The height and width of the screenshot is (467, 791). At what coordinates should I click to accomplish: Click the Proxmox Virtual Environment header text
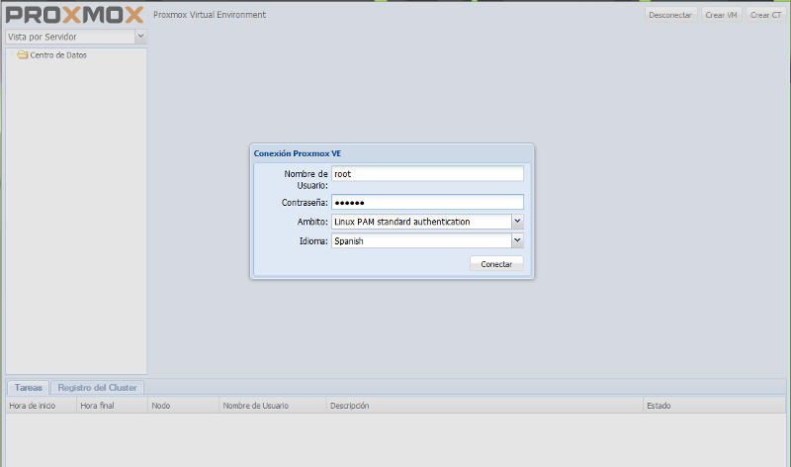click(210, 15)
